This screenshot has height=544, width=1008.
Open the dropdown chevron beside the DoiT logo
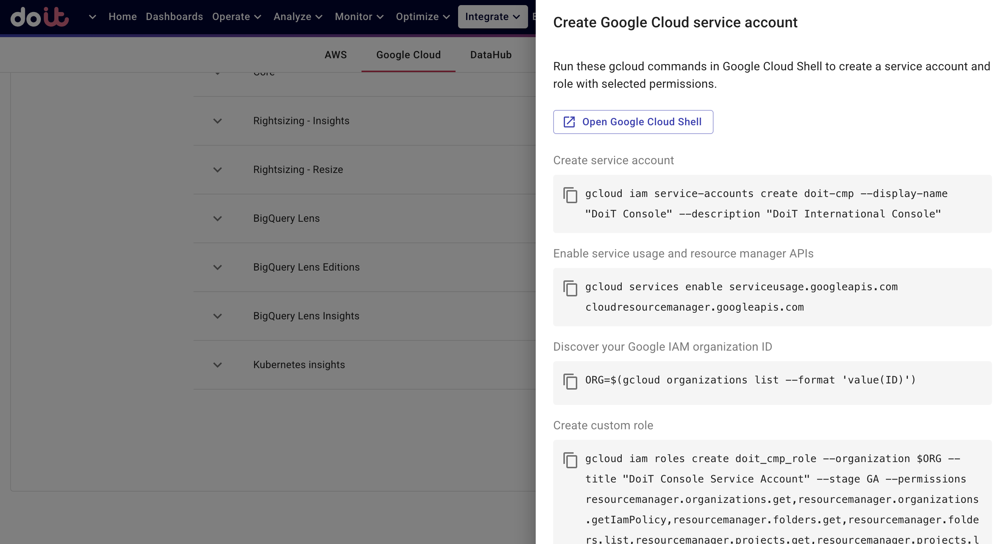point(92,17)
